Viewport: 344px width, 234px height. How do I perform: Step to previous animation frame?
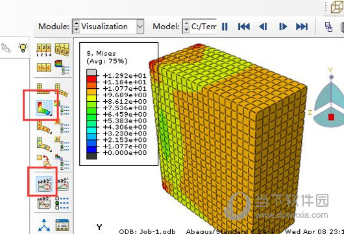tap(263, 27)
